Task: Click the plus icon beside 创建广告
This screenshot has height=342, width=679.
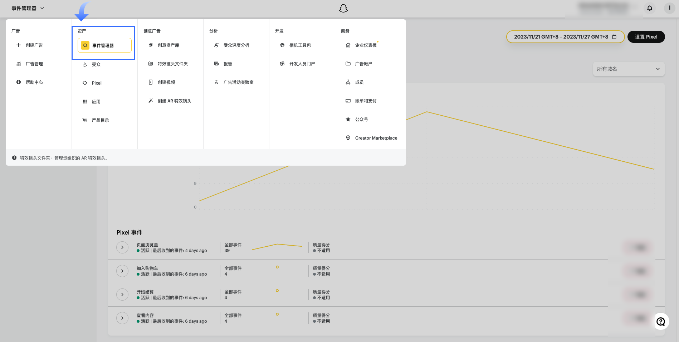Action: click(x=19, y=45)
